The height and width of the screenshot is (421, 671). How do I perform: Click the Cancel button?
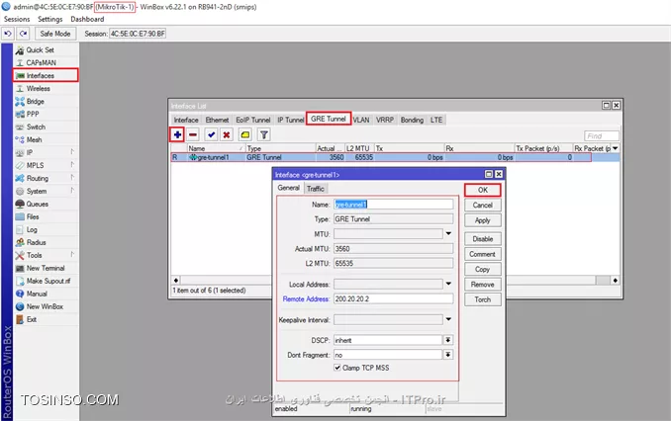click(483, 206)
